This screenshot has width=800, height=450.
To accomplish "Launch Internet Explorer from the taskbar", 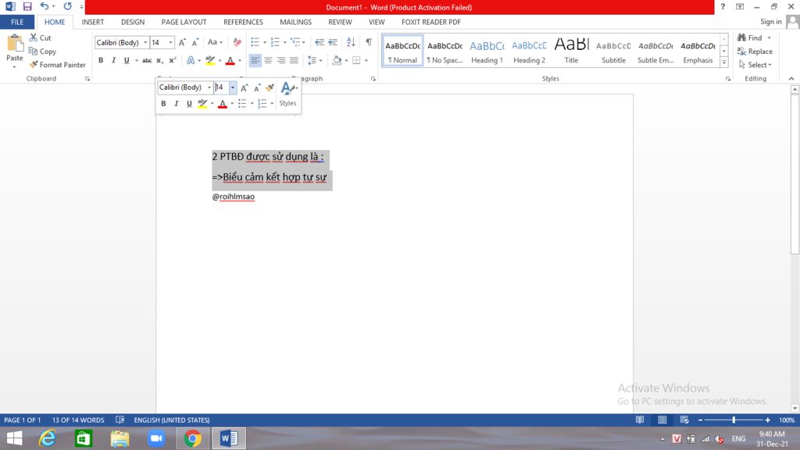I will (48, 438).
